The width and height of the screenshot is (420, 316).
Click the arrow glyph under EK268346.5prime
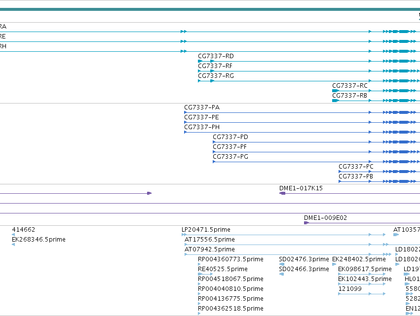point(13,245)
